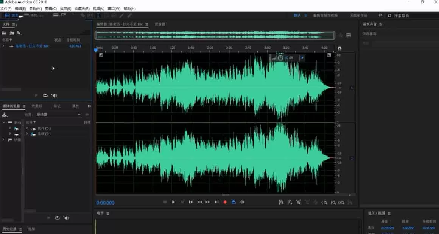Viewport: 439px width, 234px height.
Task: Open the 效果(S) menu
Action: point(65,9)
